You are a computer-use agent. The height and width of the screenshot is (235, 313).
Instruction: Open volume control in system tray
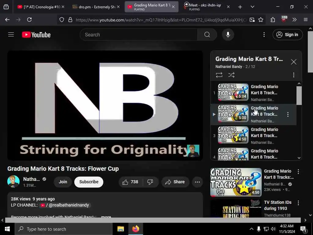click(x=273, y=229)
